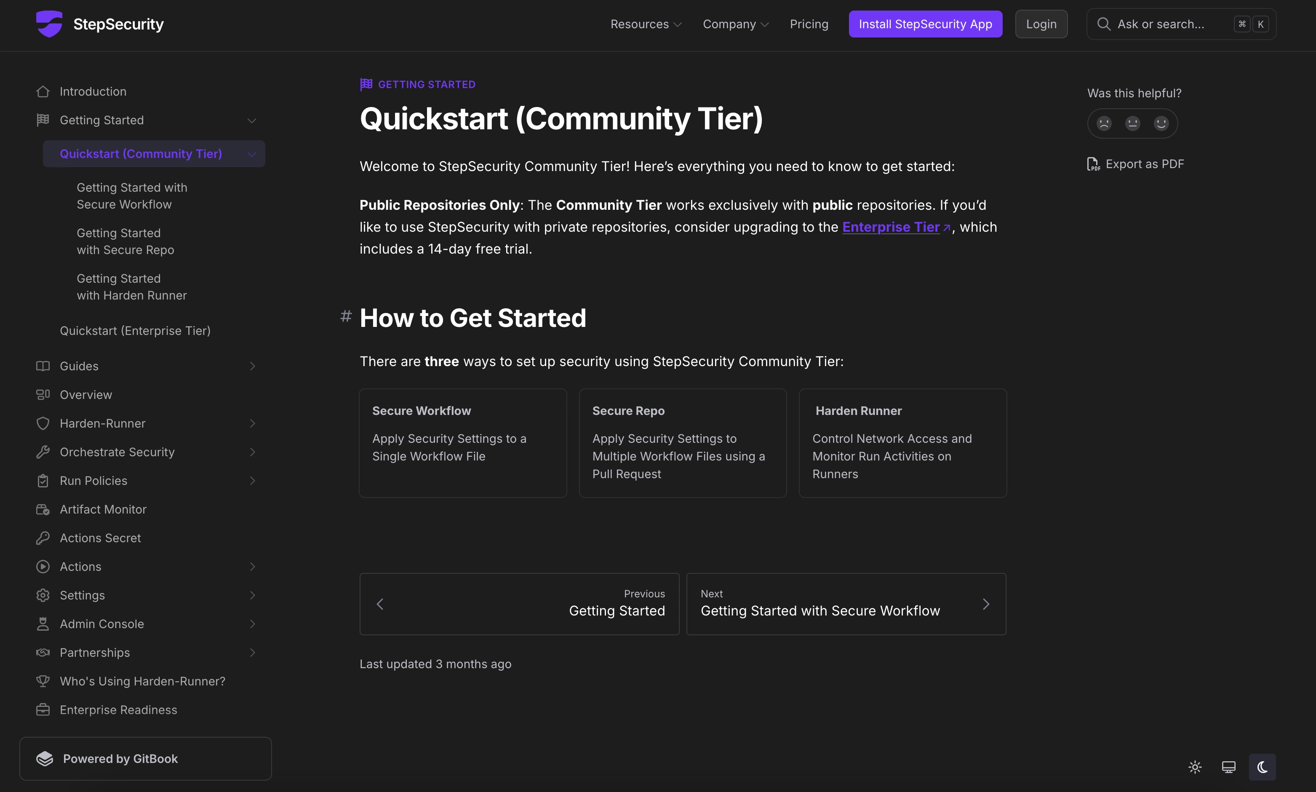Open the Company dropdown menu
The image size is (1316, 792).
736,24
